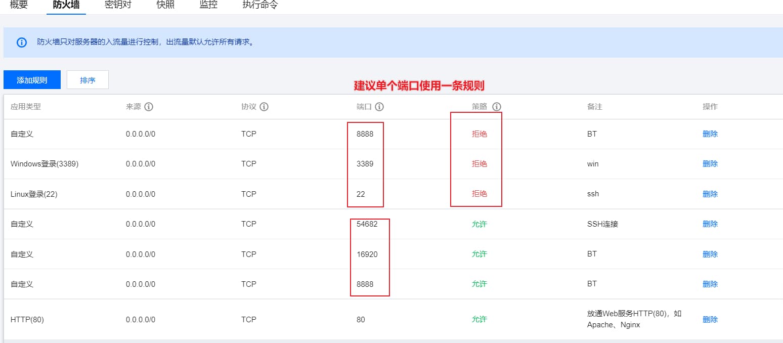This screenshot has height=343, width=783.
Task: Select the 监控 tab
Action: click(x=208, y=5)
